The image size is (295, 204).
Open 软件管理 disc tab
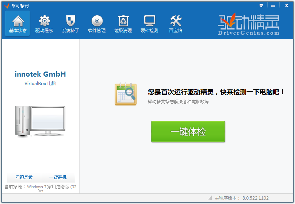pyautogui.click(x=97, y=23)
